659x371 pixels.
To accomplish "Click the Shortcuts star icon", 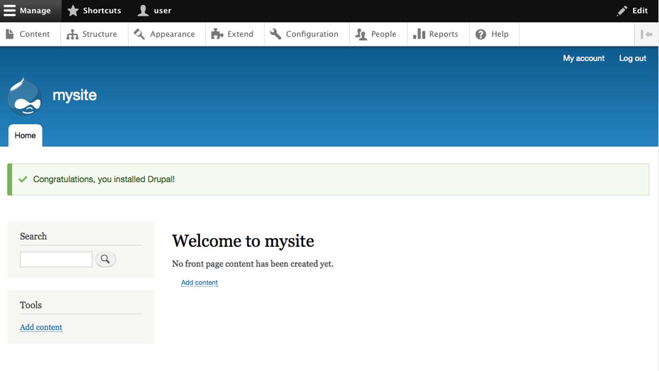I will click(73, 10).
